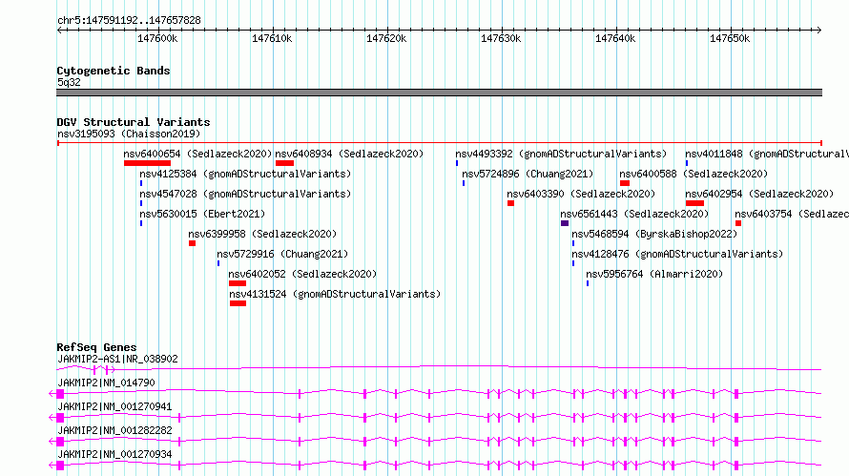This screenshot has height=476, width=849.
Task: Open the nsv6402954 (Sedlazeck2020) label
Action: [x=759, y=194]
